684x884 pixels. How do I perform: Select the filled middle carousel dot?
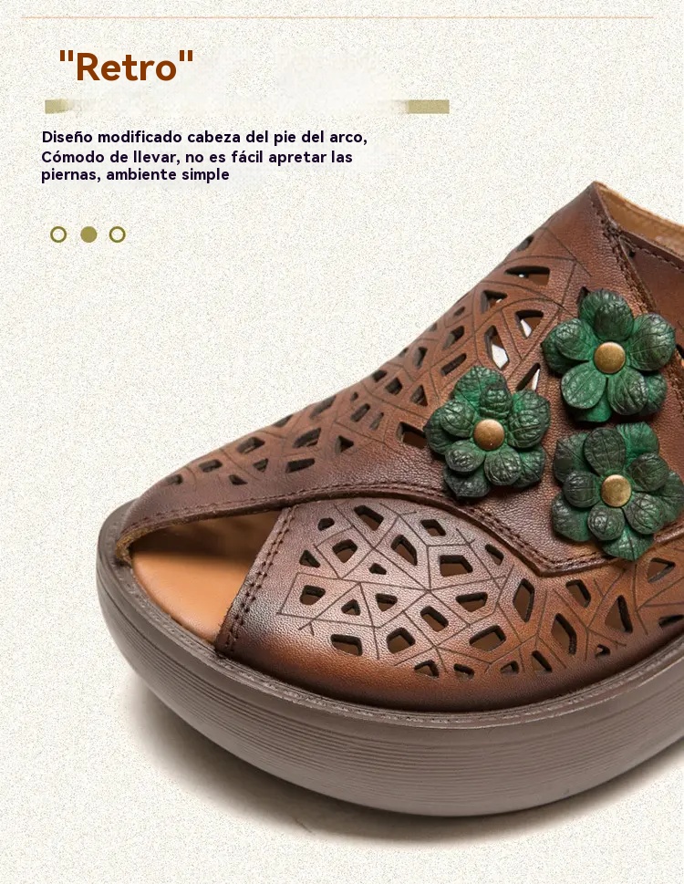[x=88, y=234]
